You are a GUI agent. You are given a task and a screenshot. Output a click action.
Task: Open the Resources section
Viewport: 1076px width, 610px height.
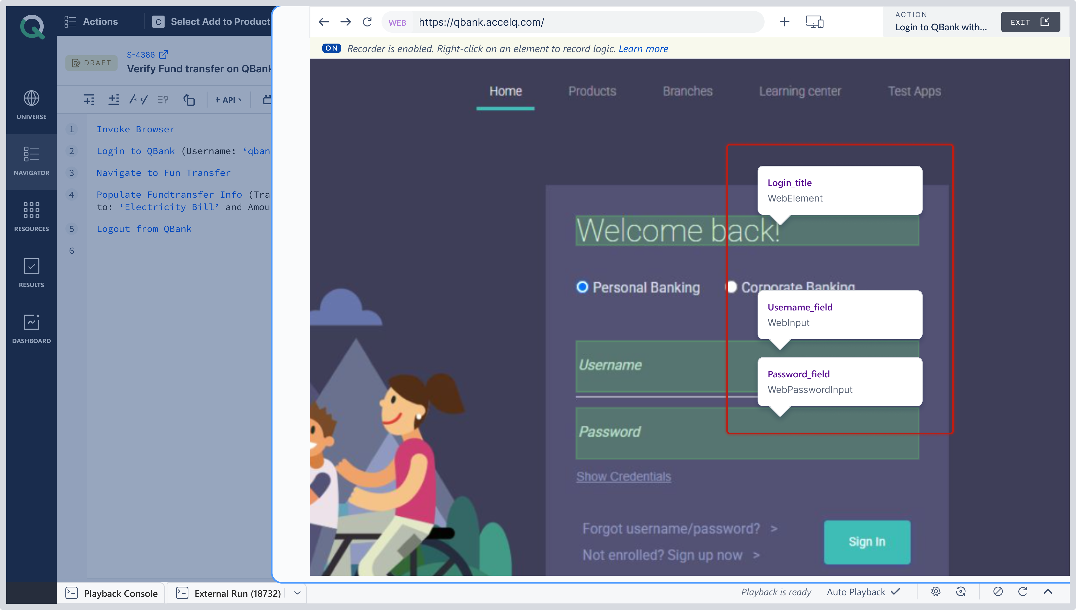(31, 217)
